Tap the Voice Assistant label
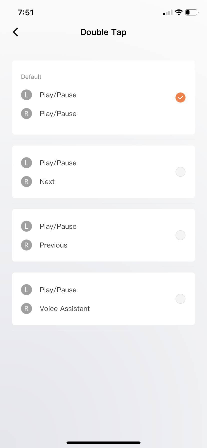The width and height of the screenshot is (207, 448). pyautogui.click(x=65, y=309)
